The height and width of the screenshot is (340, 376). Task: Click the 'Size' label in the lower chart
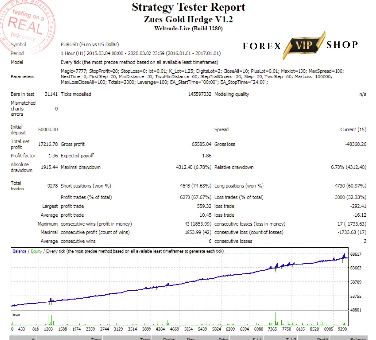point(16,314)
